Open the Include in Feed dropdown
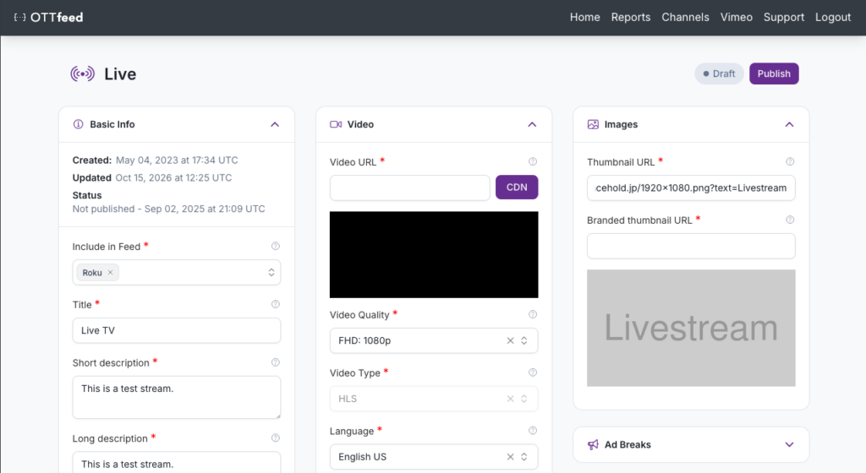This screenshot has width=866, height=473. point(271,272)
